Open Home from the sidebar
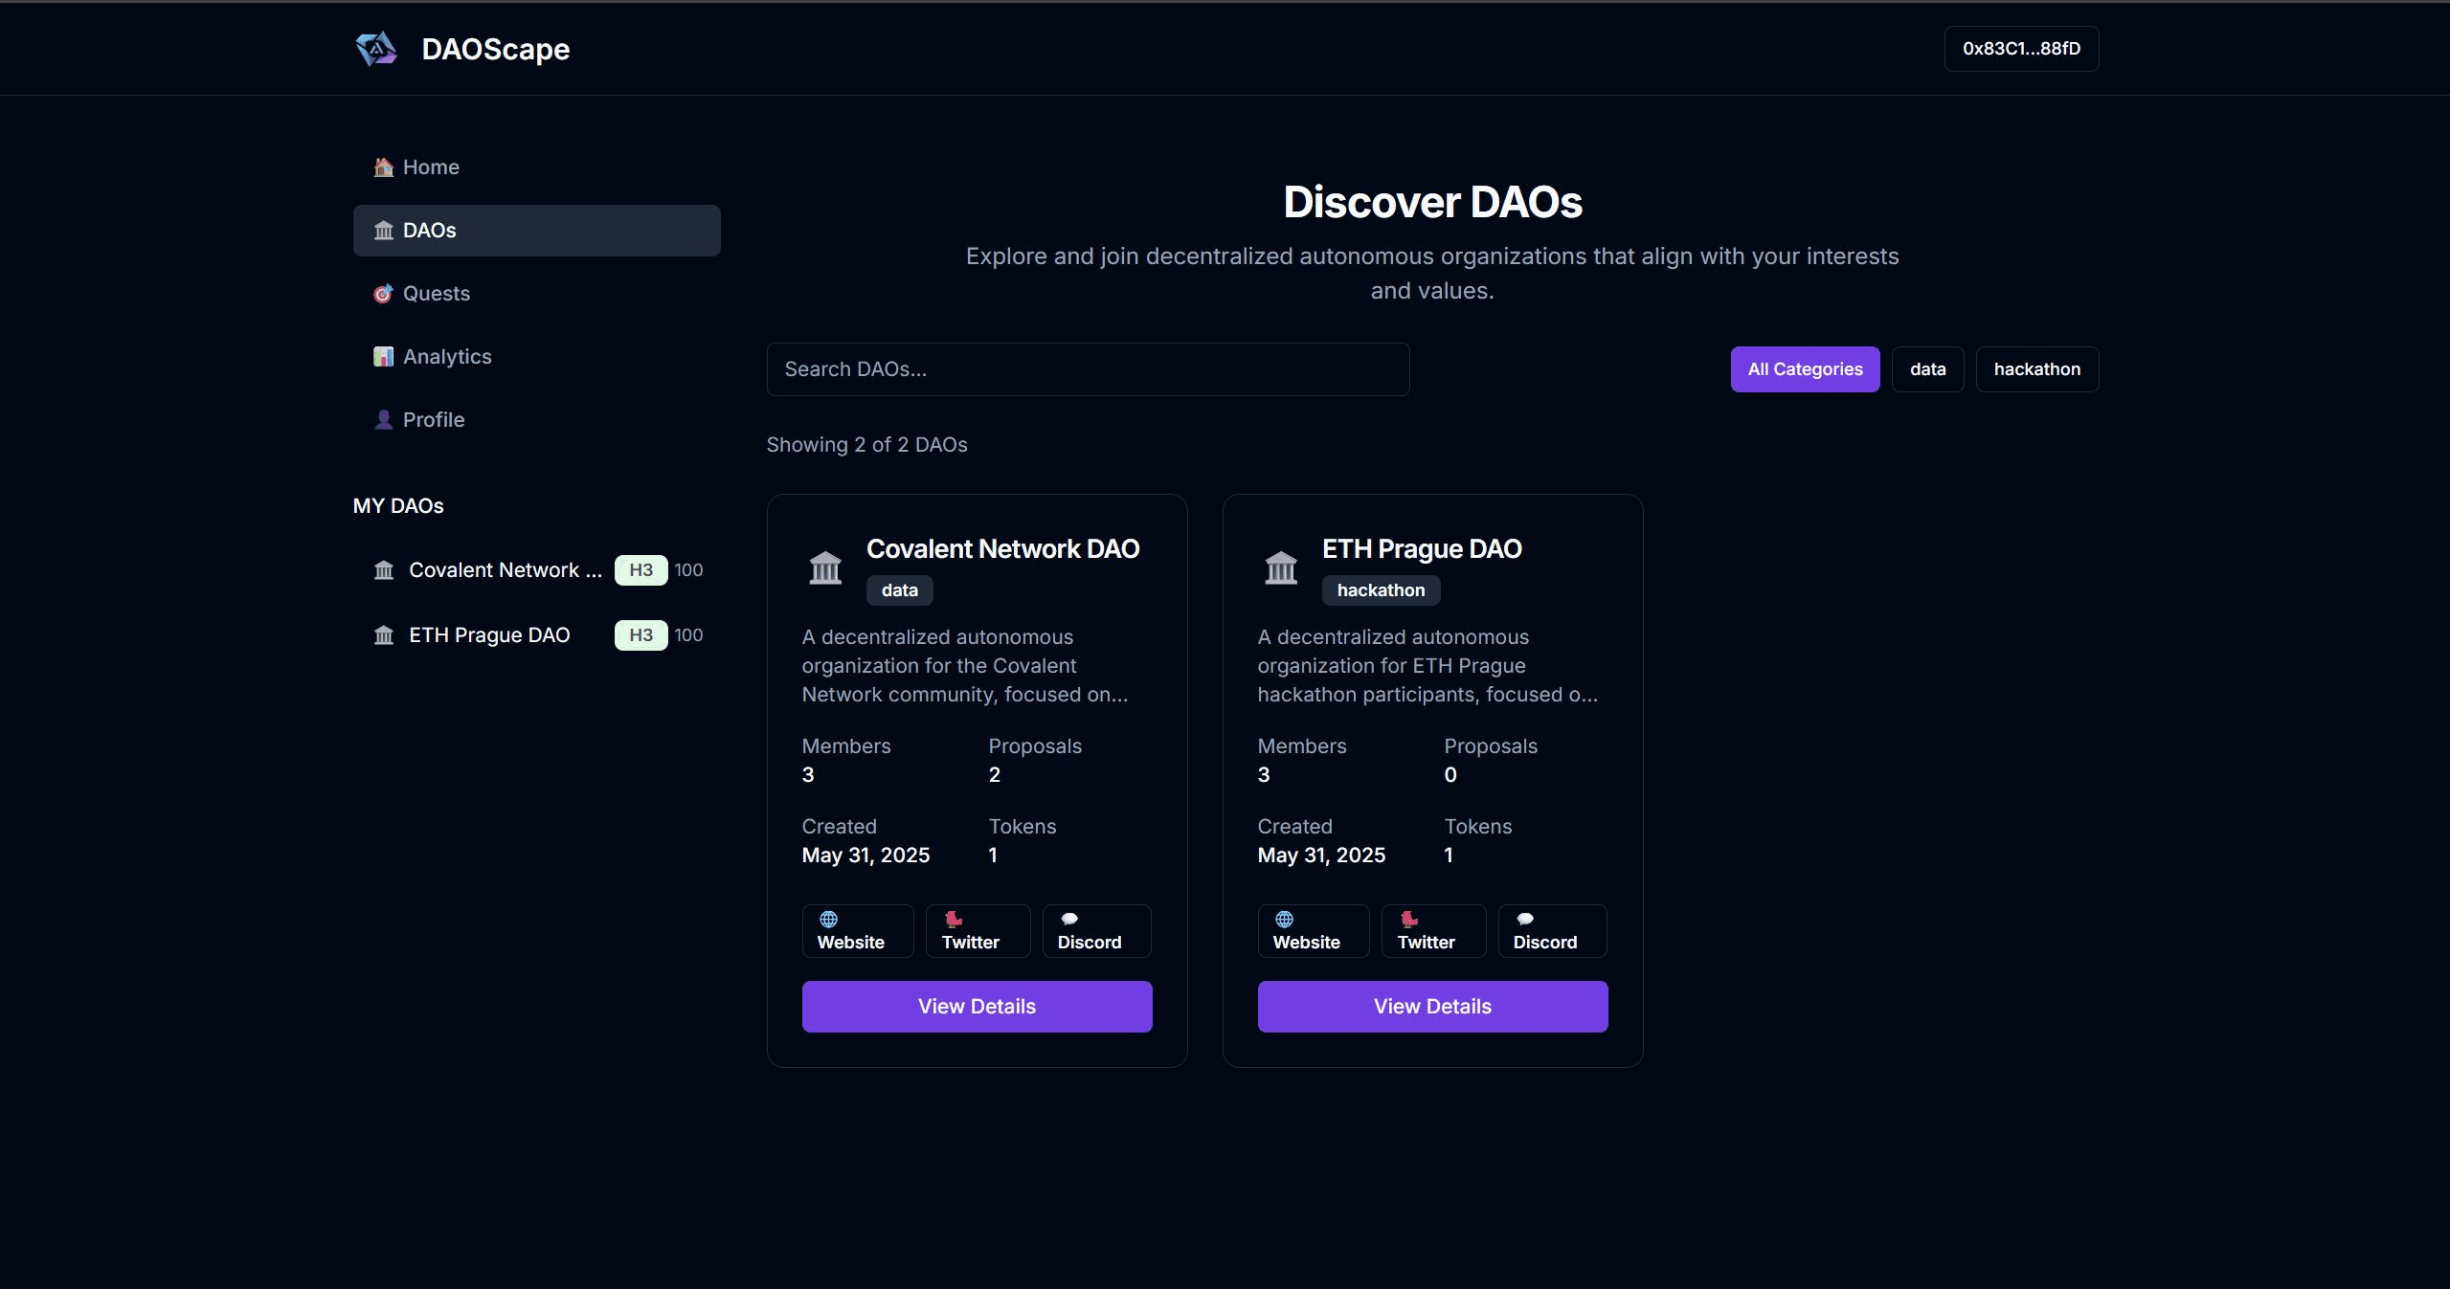2450x1289 pixels. pyautogui.click(x=431, y=167)
